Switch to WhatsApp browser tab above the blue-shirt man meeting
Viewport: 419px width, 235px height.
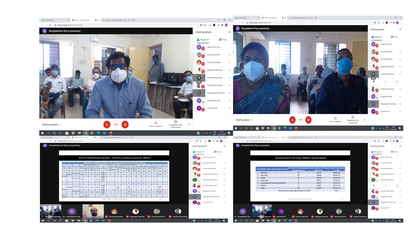[49, 20]
